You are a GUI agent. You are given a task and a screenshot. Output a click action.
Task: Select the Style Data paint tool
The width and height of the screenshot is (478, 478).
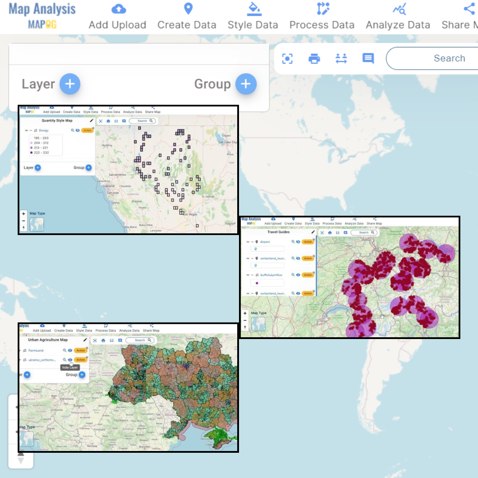[253, 8]
